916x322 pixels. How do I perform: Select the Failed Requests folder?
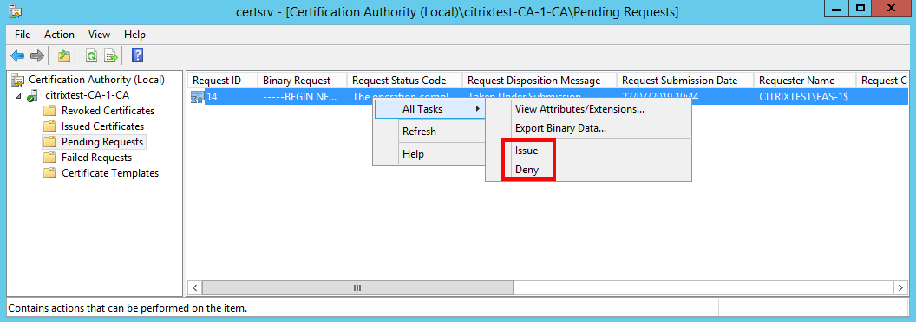coord(96,158)
